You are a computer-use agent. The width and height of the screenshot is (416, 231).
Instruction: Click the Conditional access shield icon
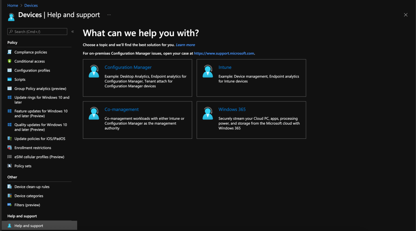coord(9,61)
